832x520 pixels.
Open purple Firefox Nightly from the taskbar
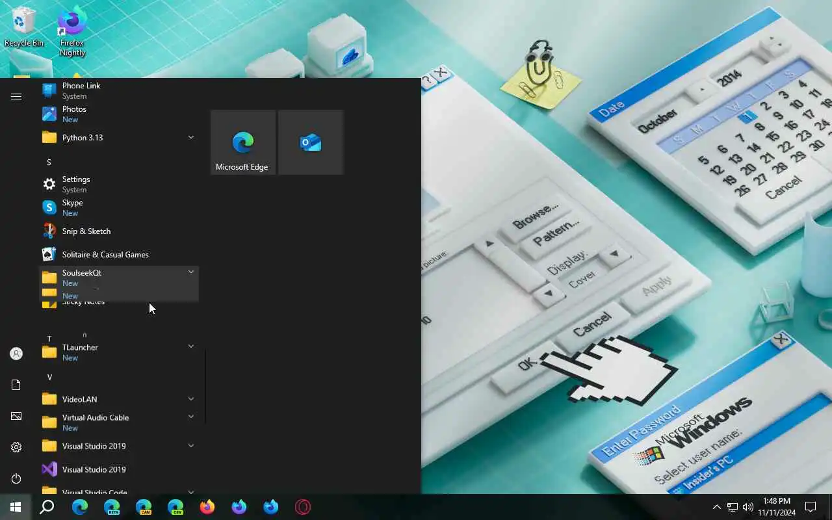(239, 507)
